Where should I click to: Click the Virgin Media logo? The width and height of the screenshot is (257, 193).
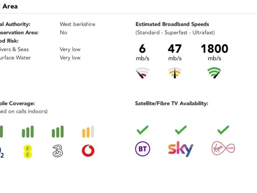[223, 148]
